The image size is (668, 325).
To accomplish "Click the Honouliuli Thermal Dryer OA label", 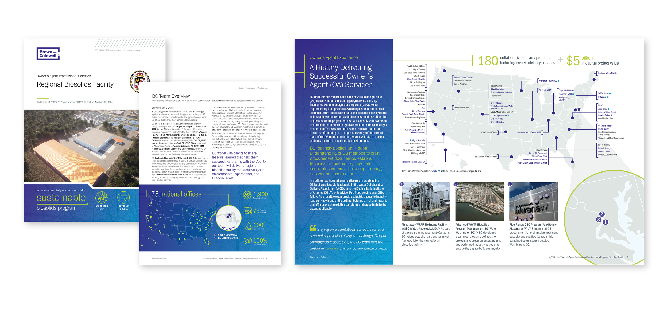I will [413, 162].
